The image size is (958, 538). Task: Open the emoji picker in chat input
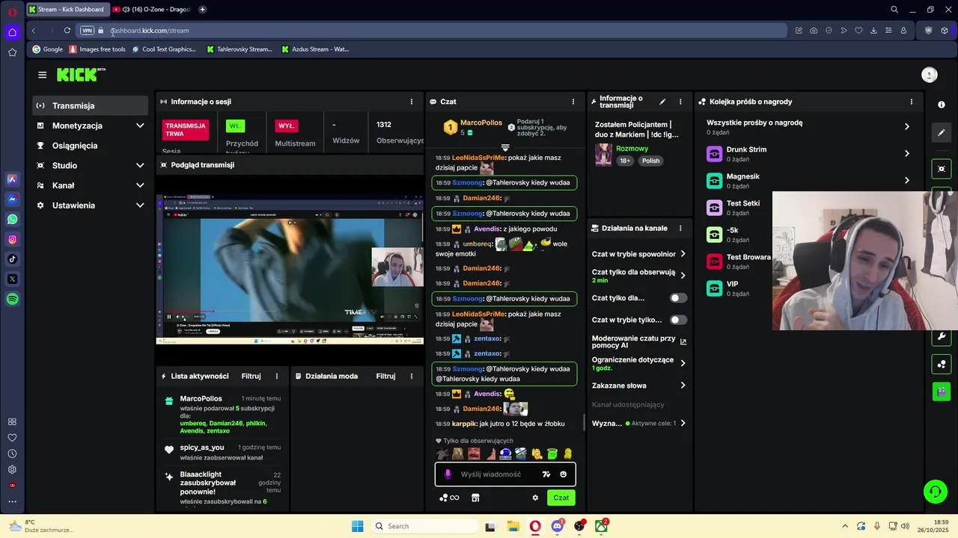[564, 474]
